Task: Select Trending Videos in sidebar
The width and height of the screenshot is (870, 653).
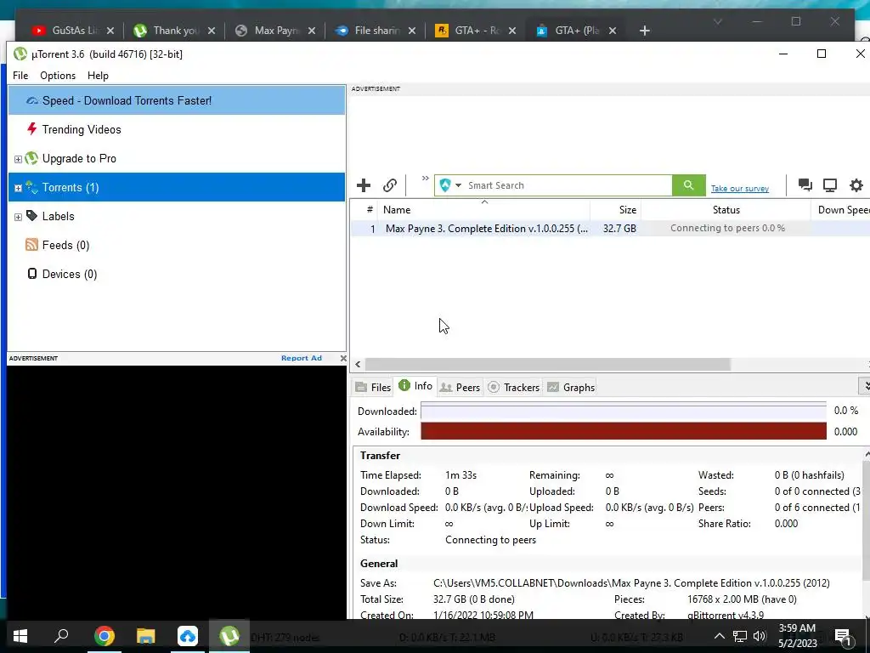Action: pyautogui.click(x=177, y=129)
